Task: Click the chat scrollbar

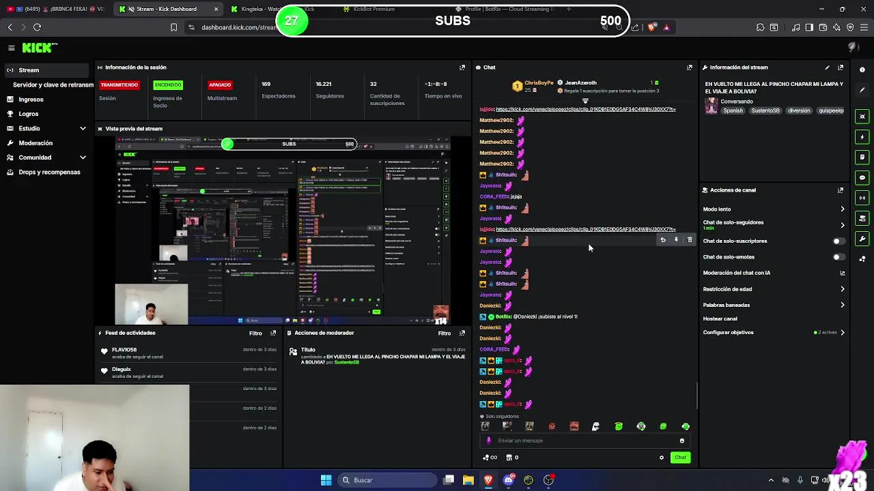Action: coord(696,396)
